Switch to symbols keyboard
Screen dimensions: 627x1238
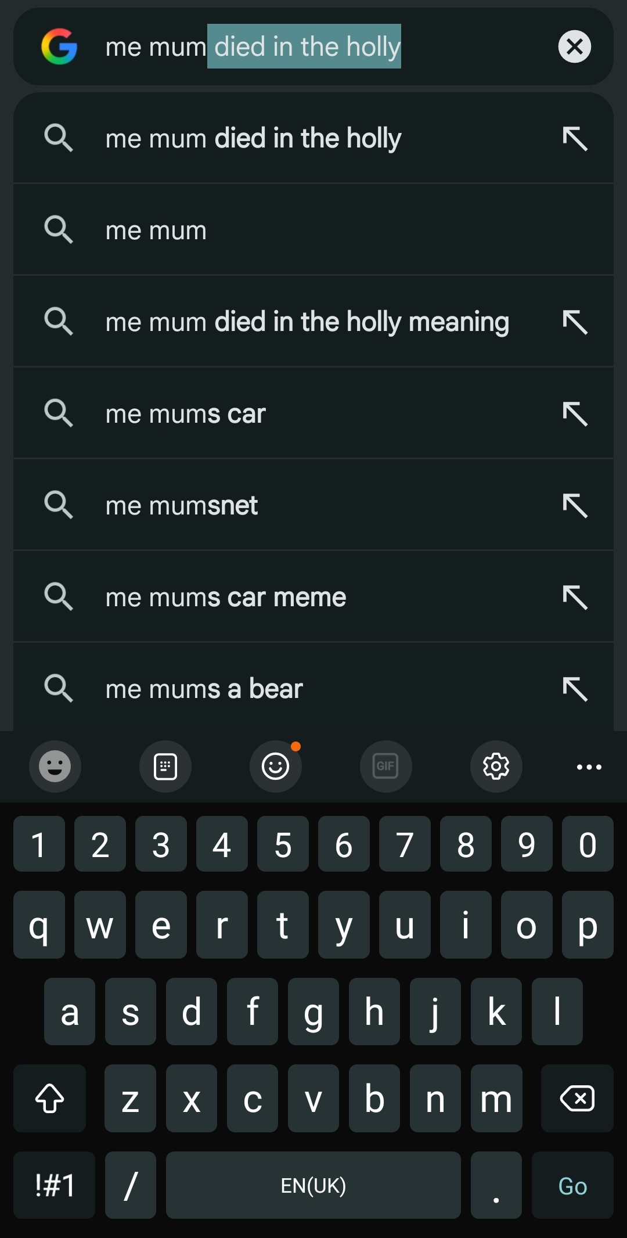pyautogui.click(x=55, y=1185)
